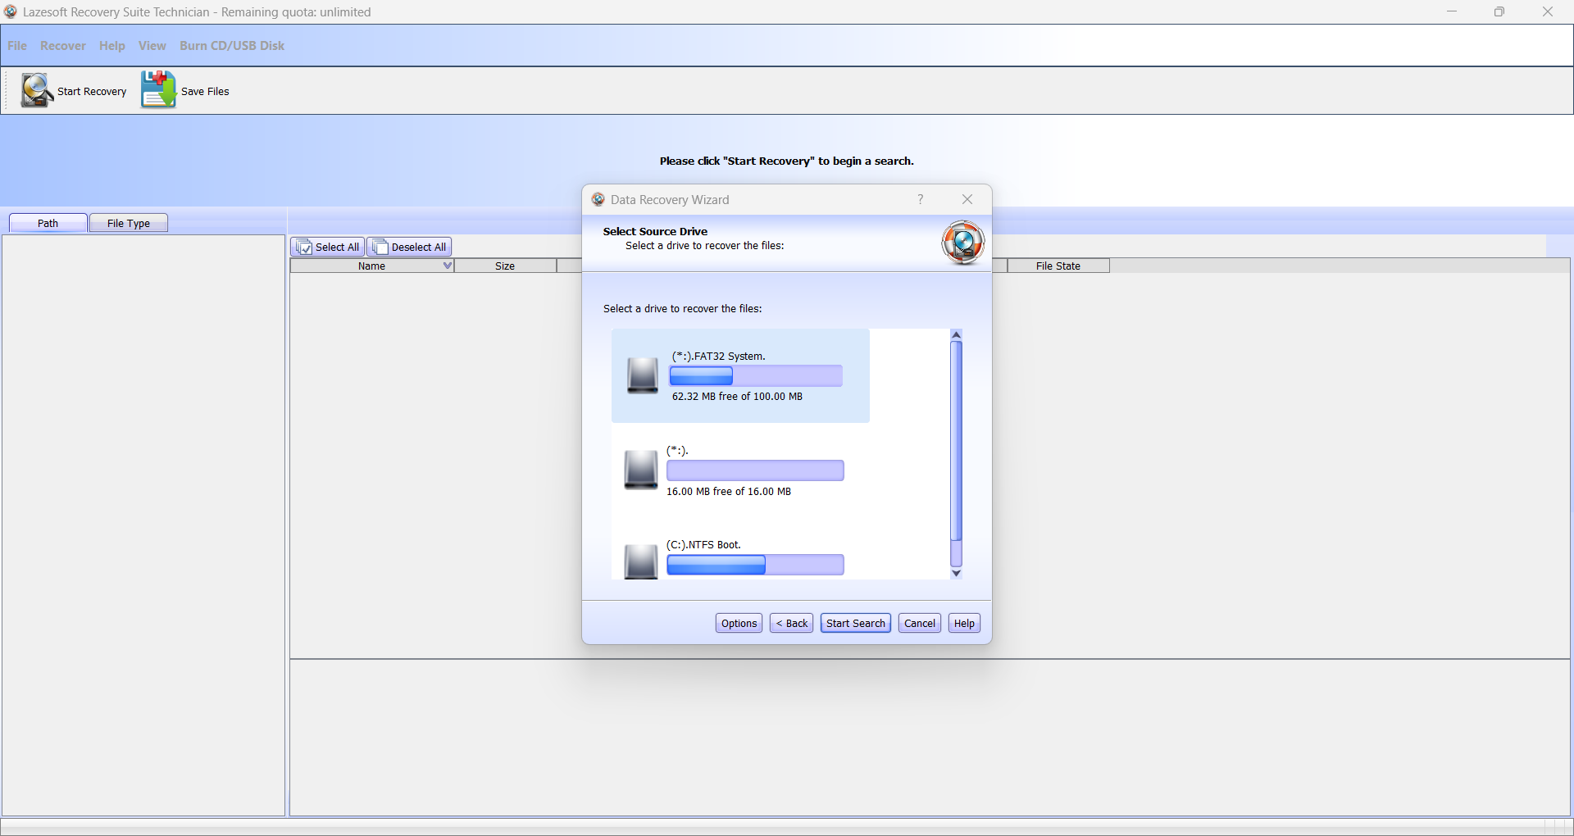Image resolution: width=1574 pixels, height=836 pixels.
Task: Switch to the Path tab
Action: pos(48,223)
